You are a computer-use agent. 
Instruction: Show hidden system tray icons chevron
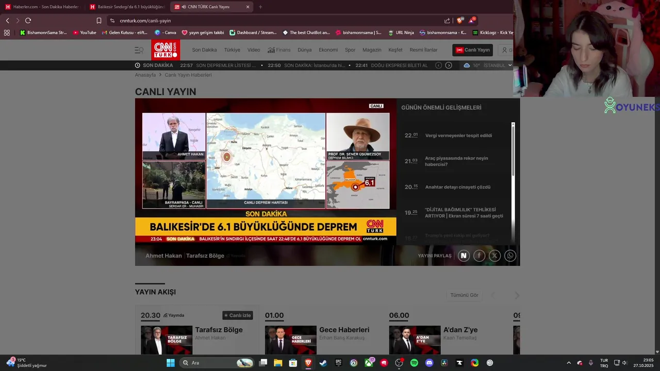pos(569,363)
